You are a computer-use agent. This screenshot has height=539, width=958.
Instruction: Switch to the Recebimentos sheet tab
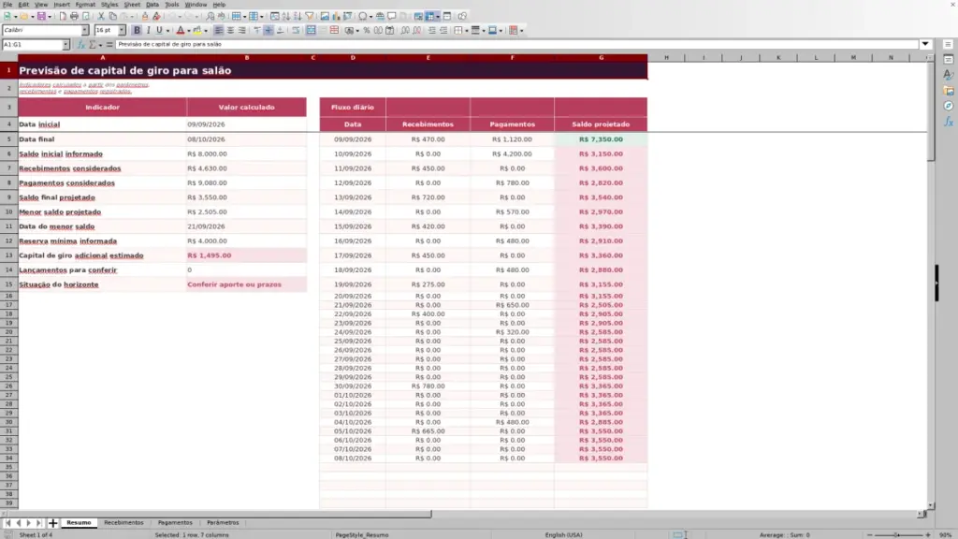(123, 523)
